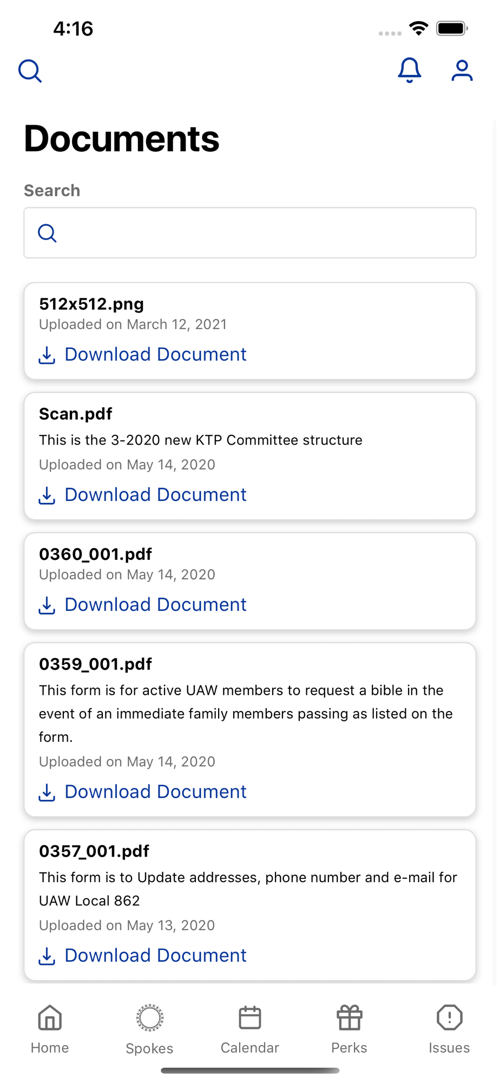500x1083 pixels.
Task: Click the Documents page heading
Action: [122, 139]
